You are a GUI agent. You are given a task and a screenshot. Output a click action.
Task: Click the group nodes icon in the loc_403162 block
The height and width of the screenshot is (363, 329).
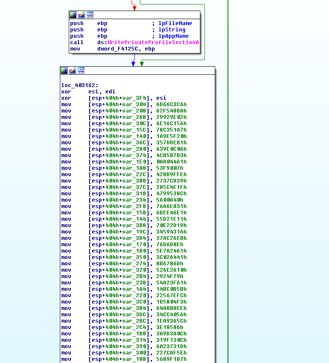(x=81, y=70)
